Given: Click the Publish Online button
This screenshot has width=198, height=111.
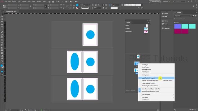Looking at the screenshot, I should tap(155, 2).
